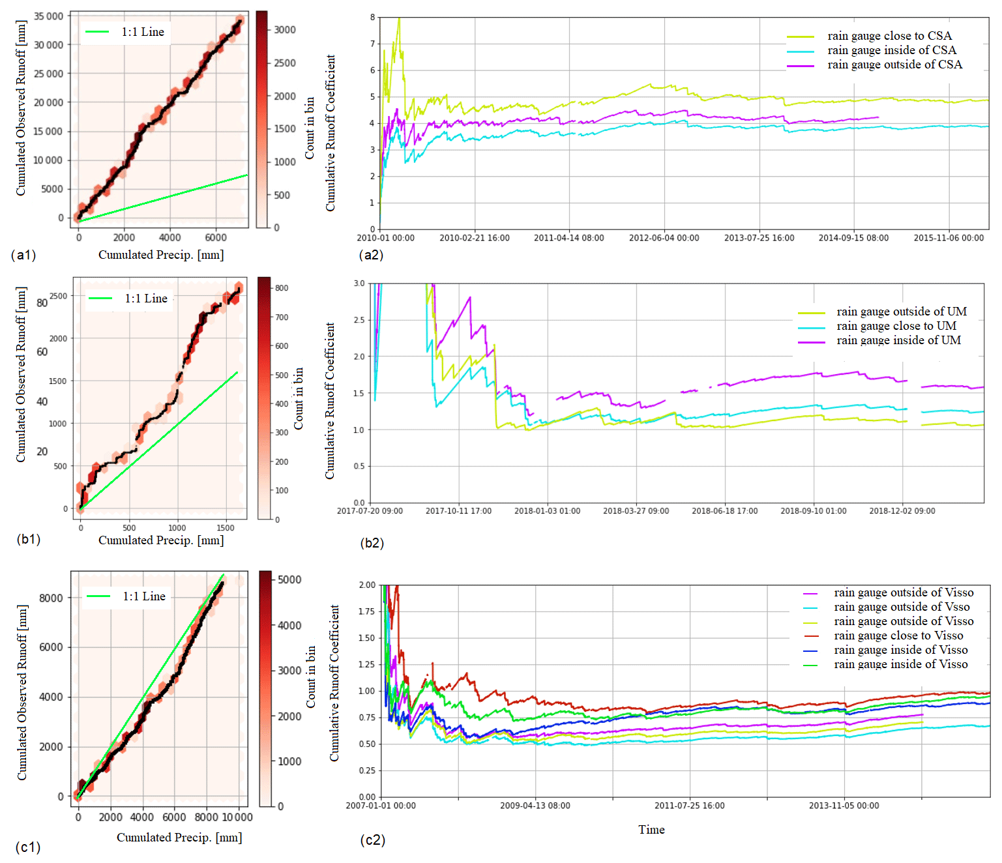Viewport: 1002px width, 863px height.
Task: Click the 'rain gauge outside of Vsso' legend label
Action: pyautogui.click(x=902, y=607)
